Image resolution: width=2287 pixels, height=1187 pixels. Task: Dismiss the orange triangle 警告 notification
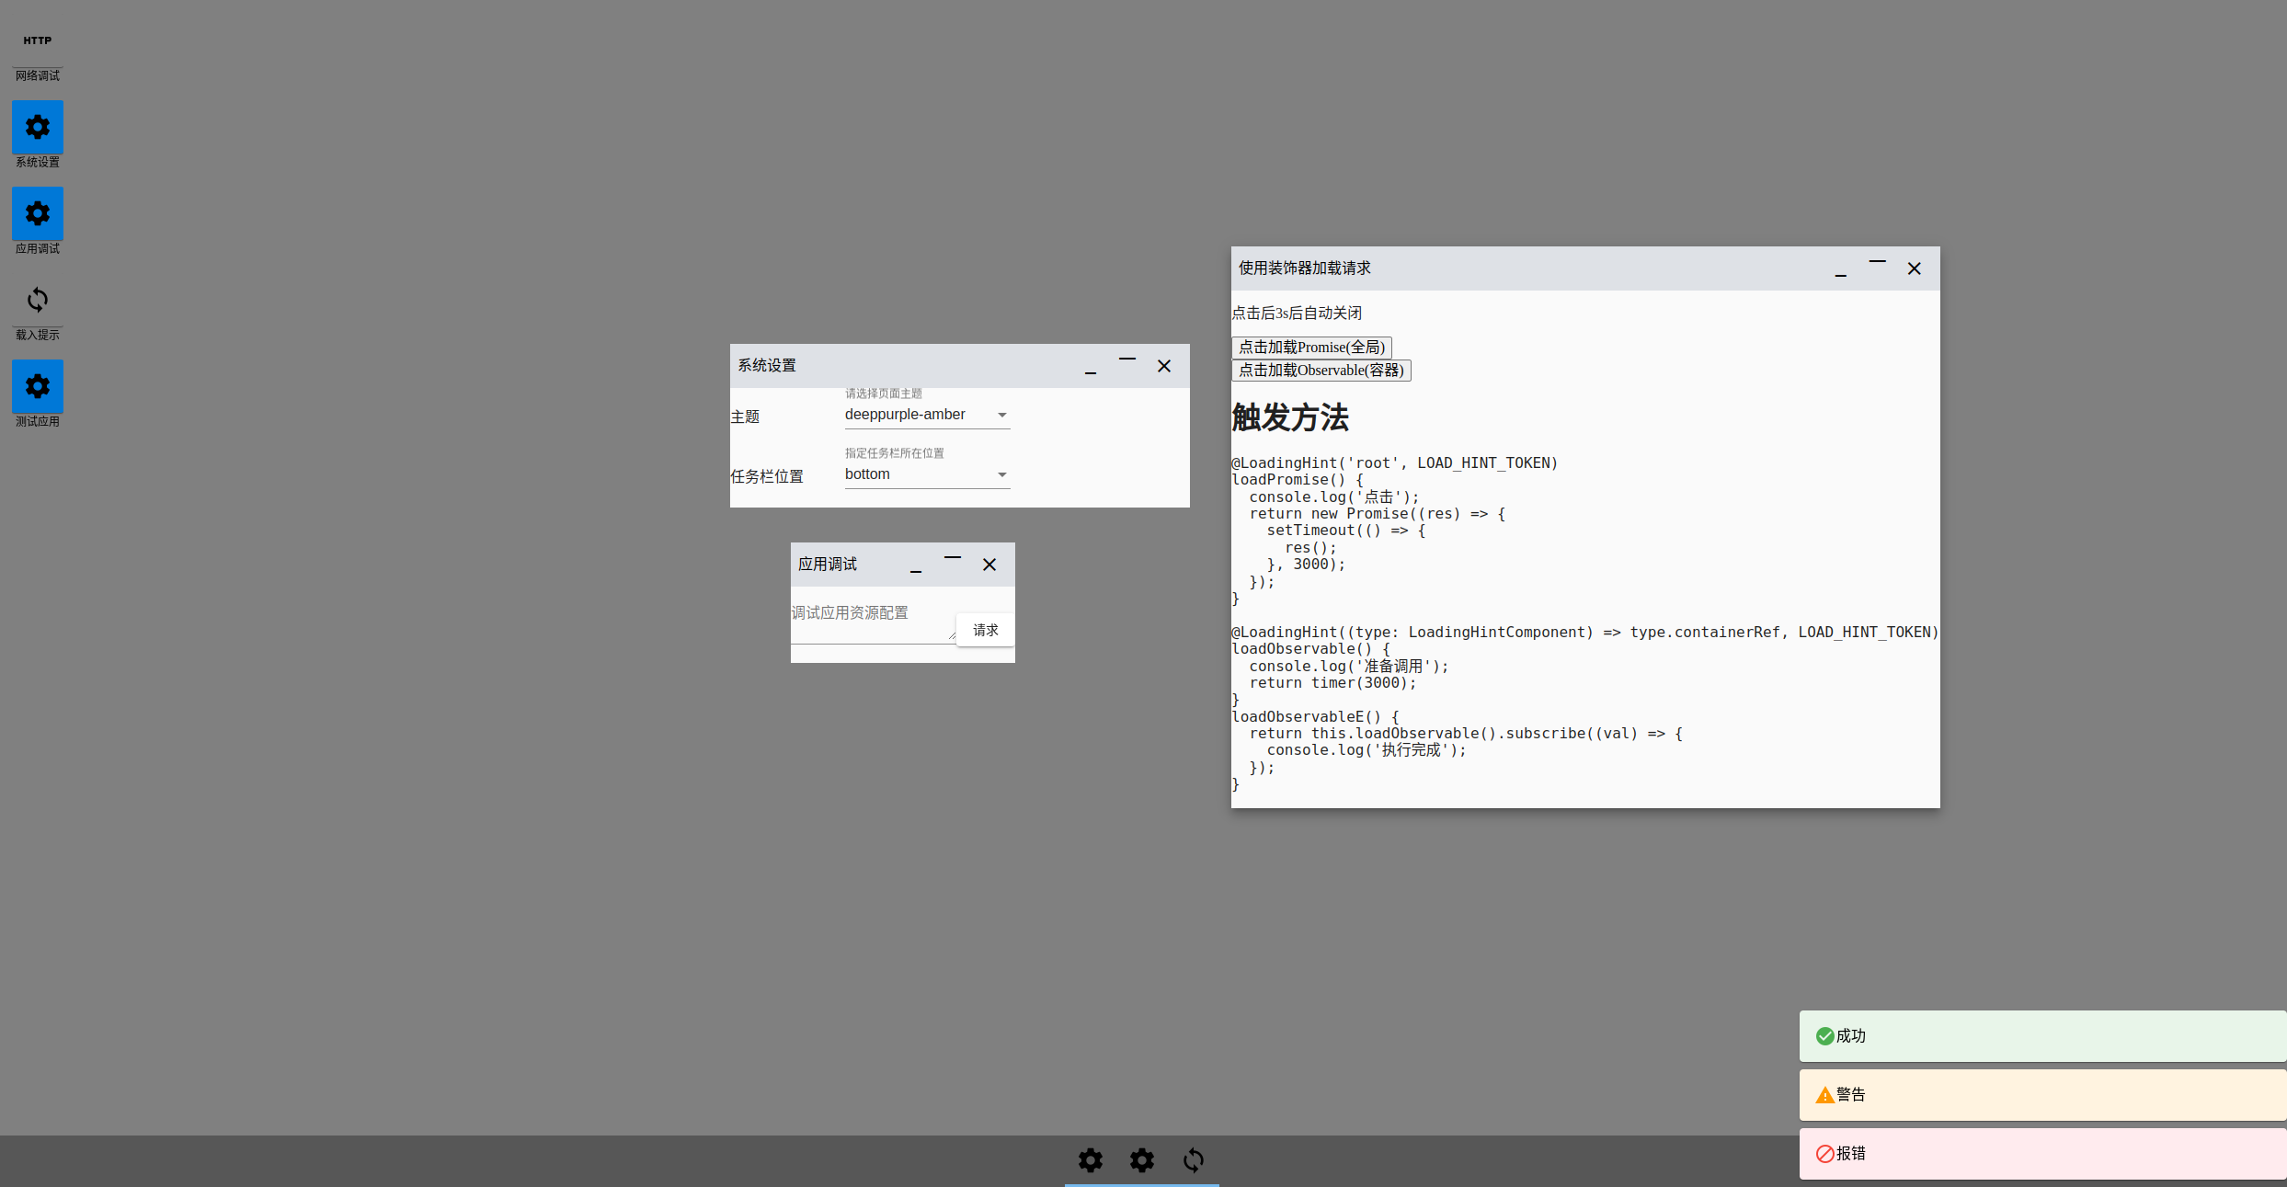[x=2042, y=1095]
